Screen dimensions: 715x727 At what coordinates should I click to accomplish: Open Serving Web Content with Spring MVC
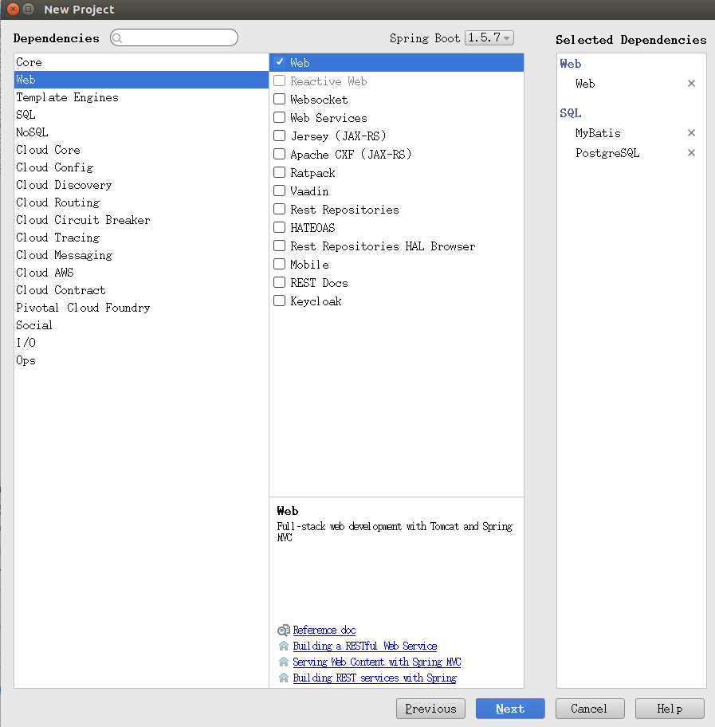tap(376, 662)
